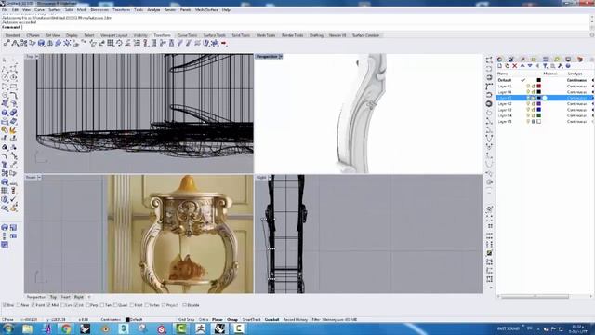Screen dimensions: 595x335
Task: Switch to Curve Tools toolbar tab
Action: 188,35
